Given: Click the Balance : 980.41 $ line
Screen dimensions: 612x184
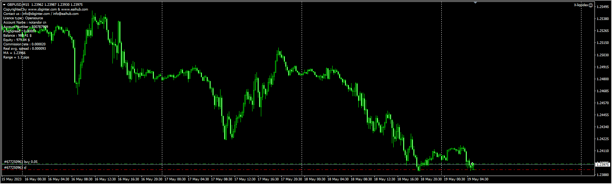Looking at the screenshot, I should [17, 36].
